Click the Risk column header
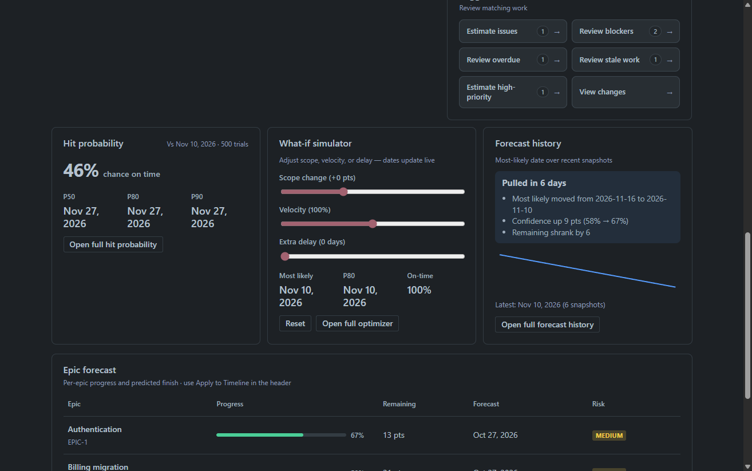This screenshot has height=471, width=752. click(599, 404)
